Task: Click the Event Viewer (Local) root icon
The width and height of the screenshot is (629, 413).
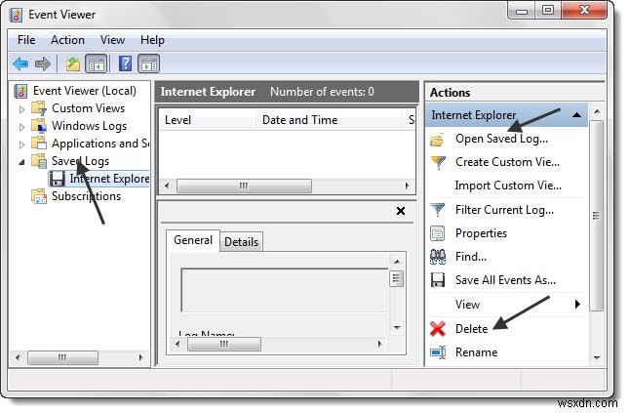Action: coord(20,91)
